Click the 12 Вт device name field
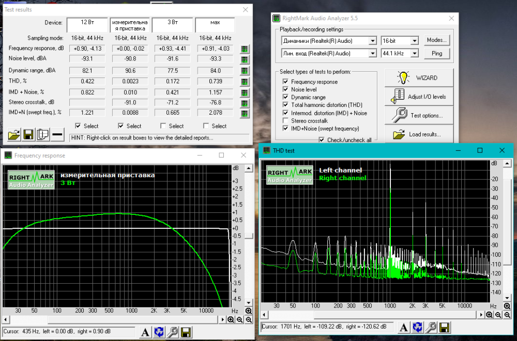517x341 pixels. coord(86,24)
